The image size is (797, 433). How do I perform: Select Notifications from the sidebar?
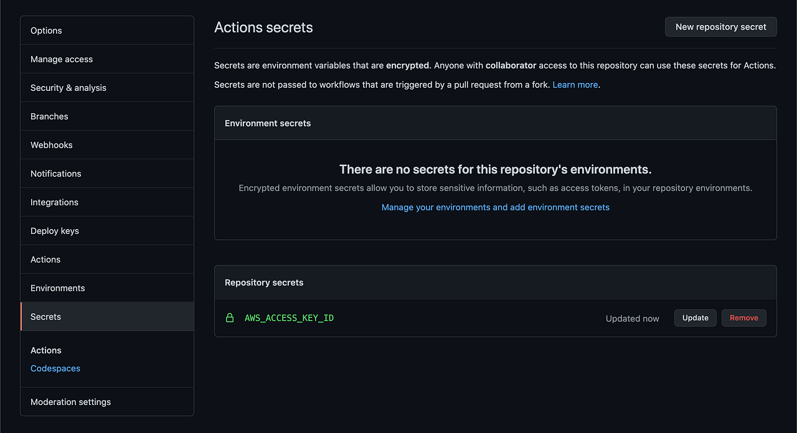(55, 173)
